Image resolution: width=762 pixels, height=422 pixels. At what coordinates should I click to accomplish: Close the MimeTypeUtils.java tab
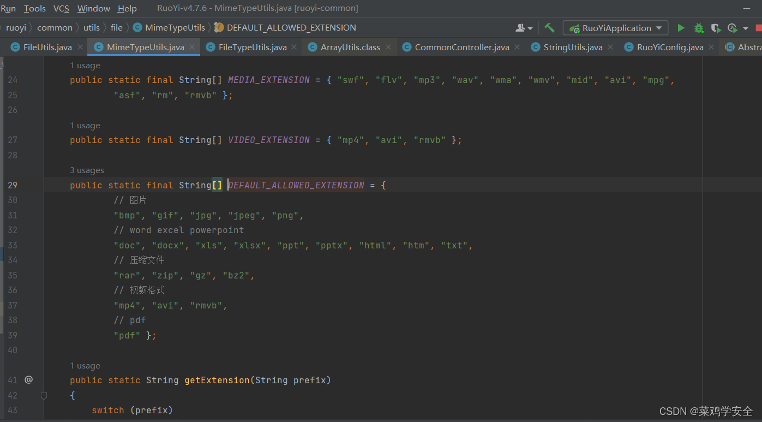point(192,47)
